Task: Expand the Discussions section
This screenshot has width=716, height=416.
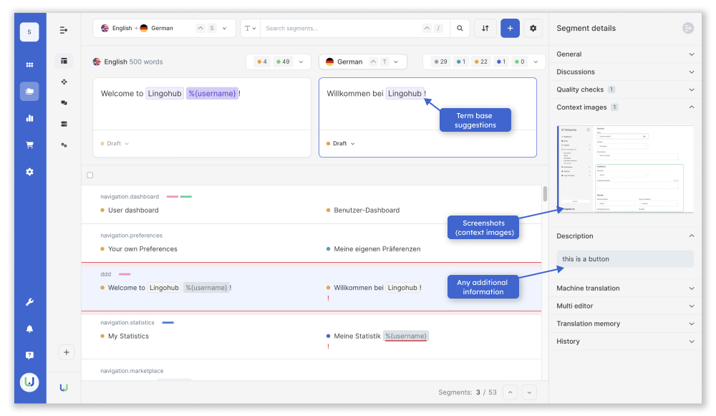Action: point(625,72)
